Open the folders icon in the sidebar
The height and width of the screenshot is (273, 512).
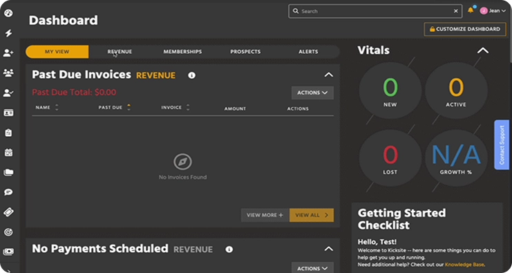click(8, 172)
